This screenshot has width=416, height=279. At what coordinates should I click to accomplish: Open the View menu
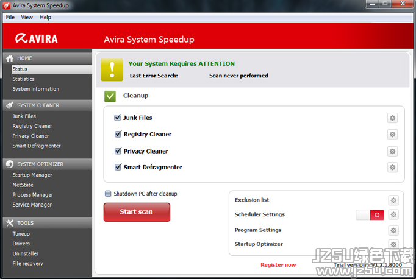[27, 17]
